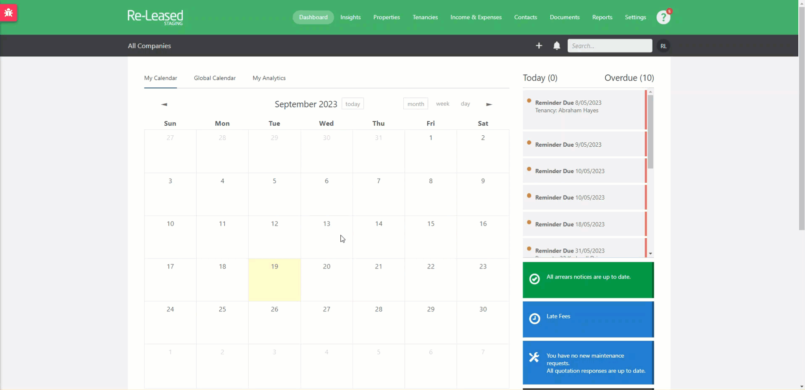Go to next month with right arrow
Image resolution: width=805 pixels, height=390 pixels.
pos(489,104)
